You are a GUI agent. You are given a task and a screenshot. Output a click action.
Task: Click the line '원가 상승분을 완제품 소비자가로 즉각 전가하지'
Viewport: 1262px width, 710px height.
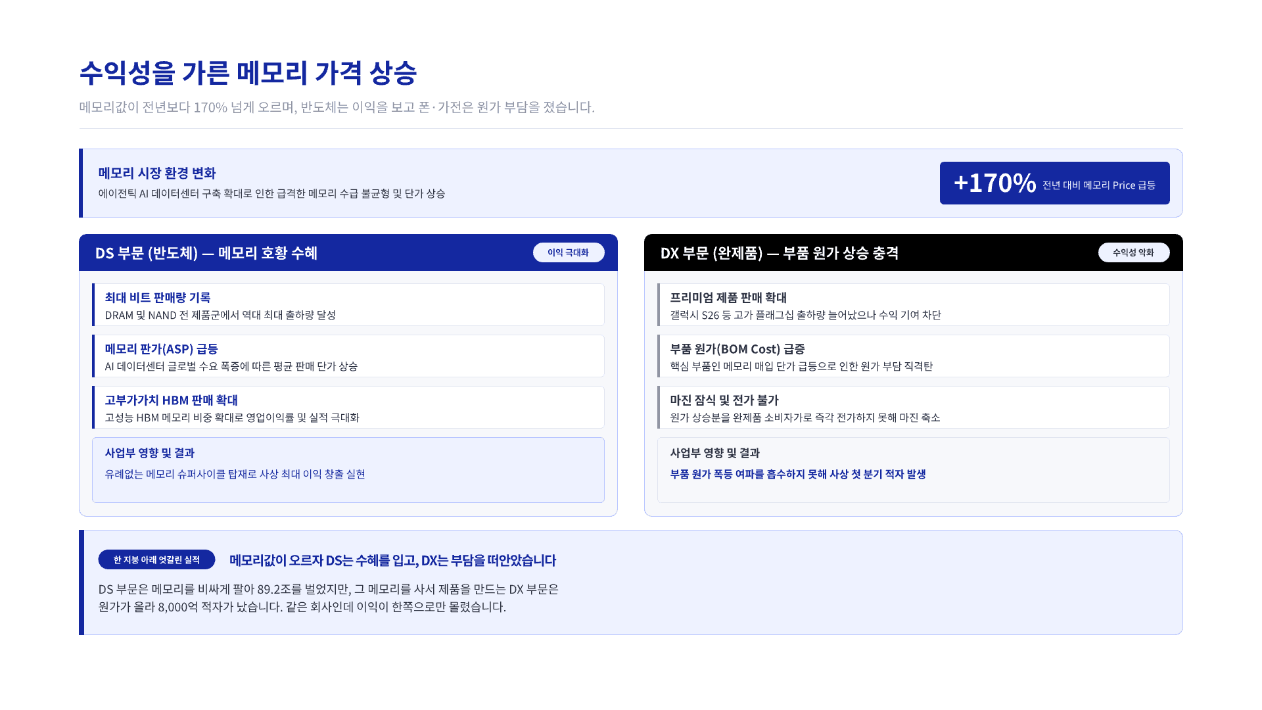point(805,417)
